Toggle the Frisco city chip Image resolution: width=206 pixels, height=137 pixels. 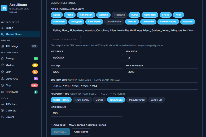166,15
